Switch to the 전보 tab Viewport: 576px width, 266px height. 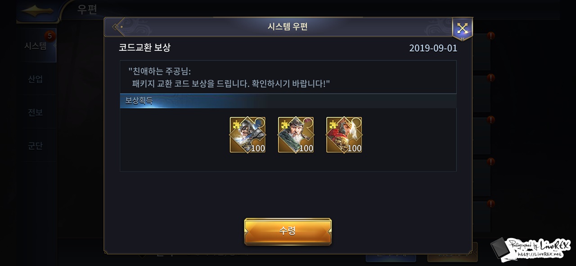(36, 113)
